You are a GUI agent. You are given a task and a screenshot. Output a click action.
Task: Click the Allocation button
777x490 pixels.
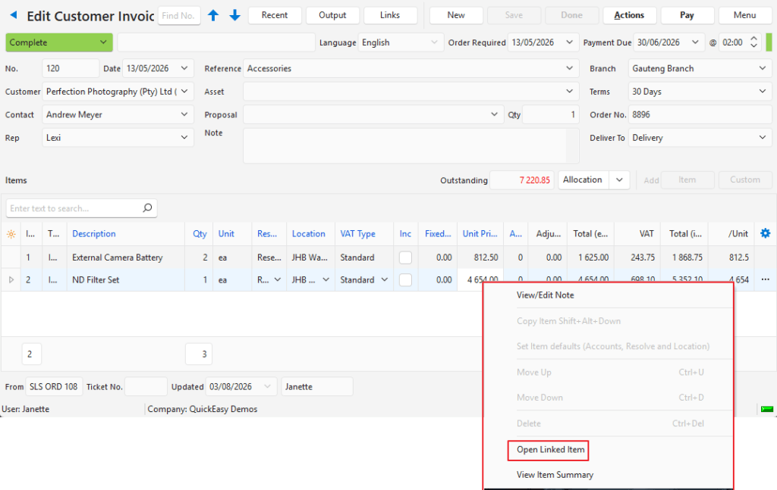[x=583, y=180]
